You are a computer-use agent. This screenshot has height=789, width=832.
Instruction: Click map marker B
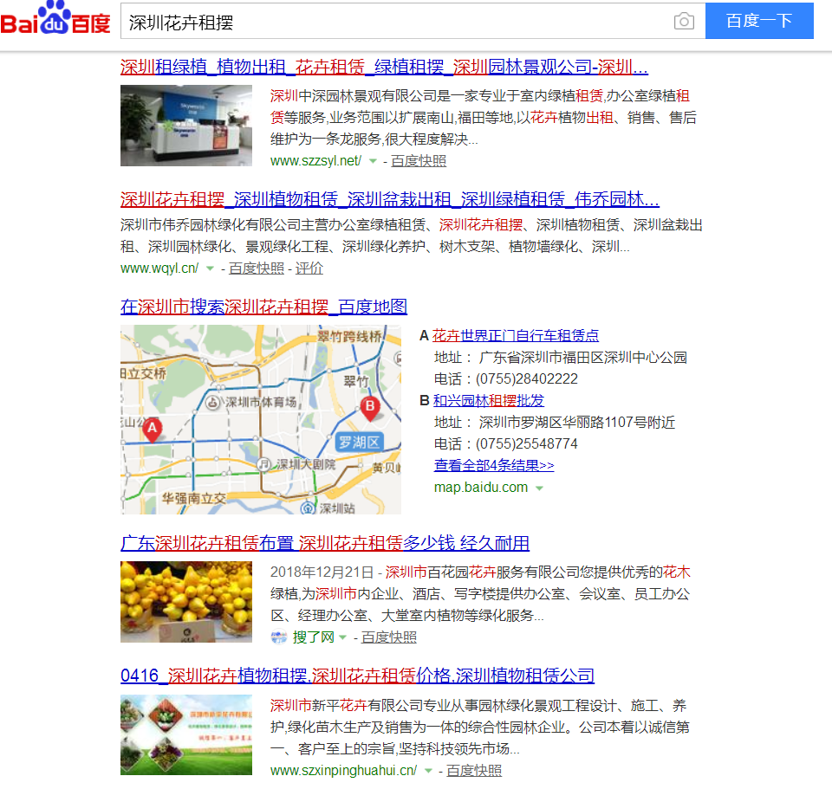pos(370,408)
